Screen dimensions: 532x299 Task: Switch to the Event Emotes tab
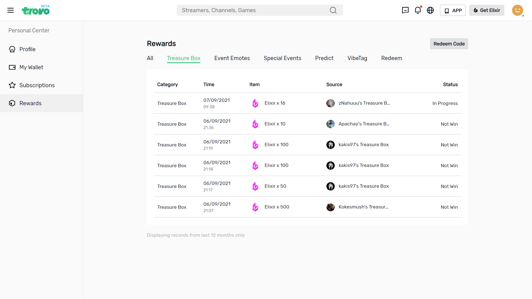click(232, 58)
